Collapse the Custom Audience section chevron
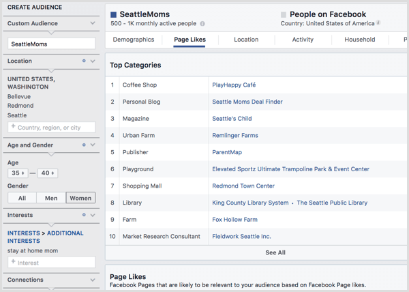 pos(93,23)
